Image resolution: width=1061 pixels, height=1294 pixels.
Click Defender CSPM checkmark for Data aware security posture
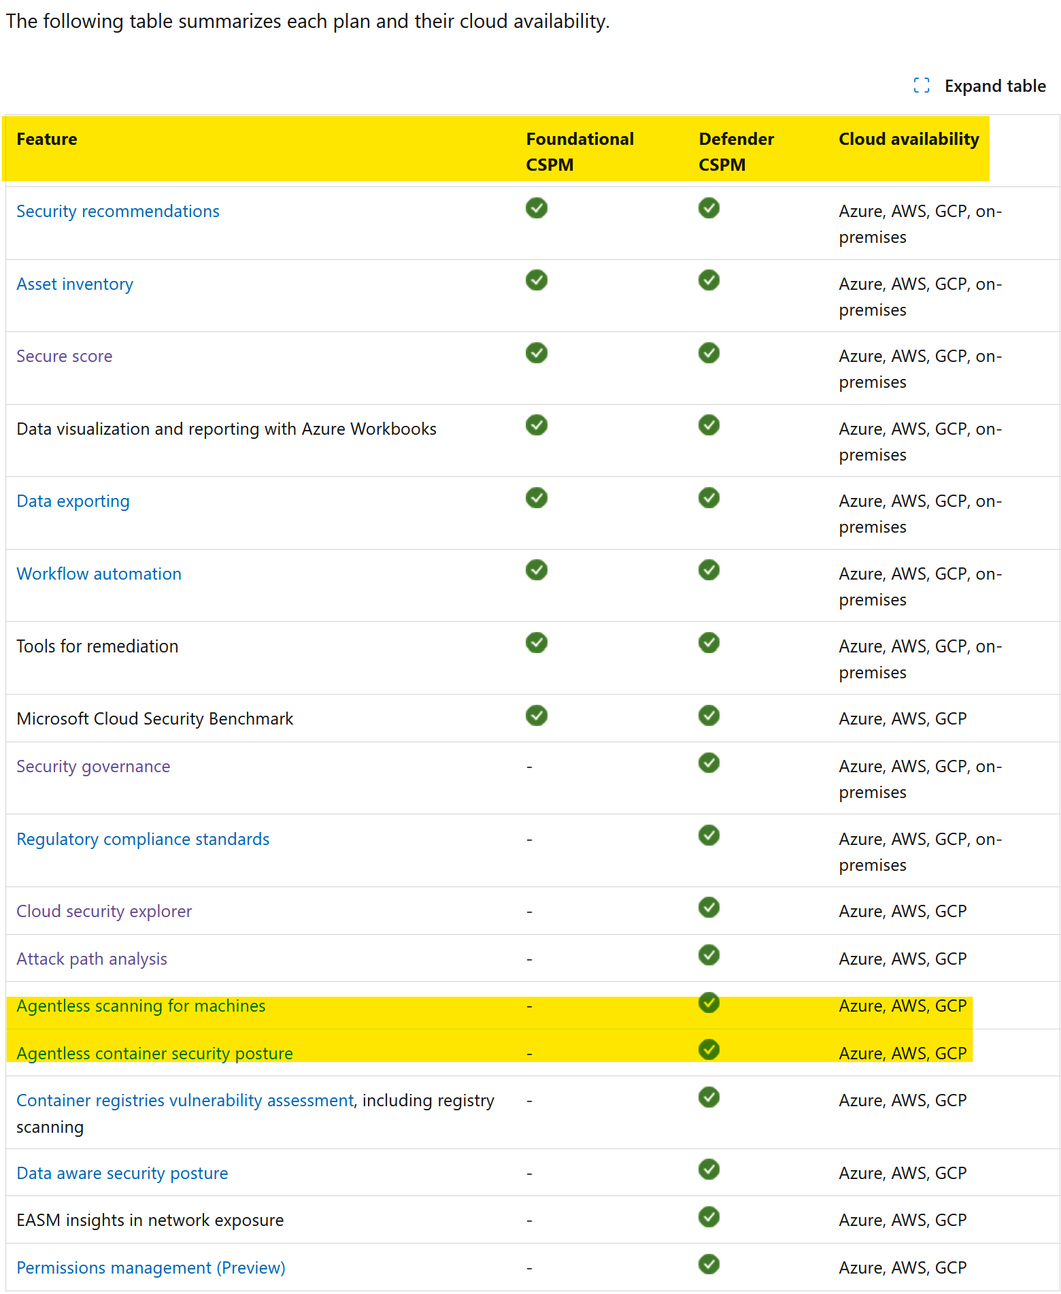[709, 1169]
